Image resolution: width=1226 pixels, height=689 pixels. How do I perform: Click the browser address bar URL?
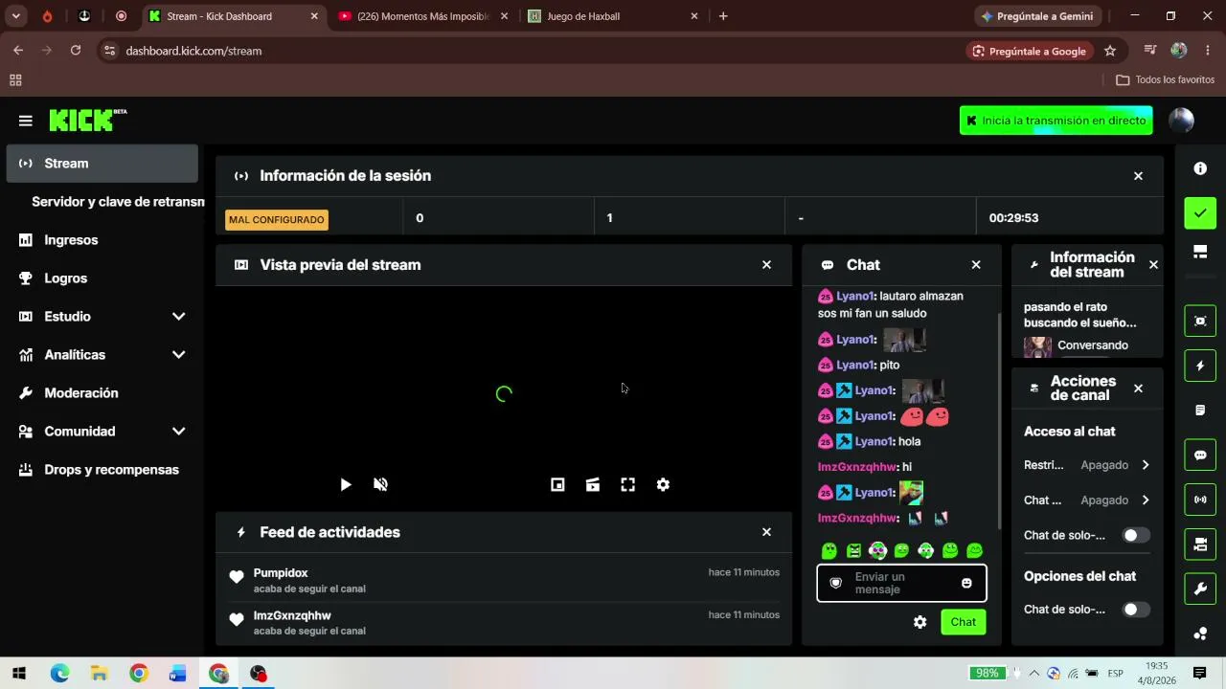coord(193,51)
